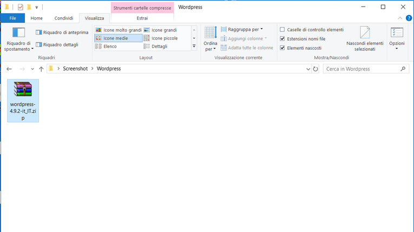Viewport: 414px width, 232px height.
Task: Click Screenshot in the address path
Action: (75, 69)
